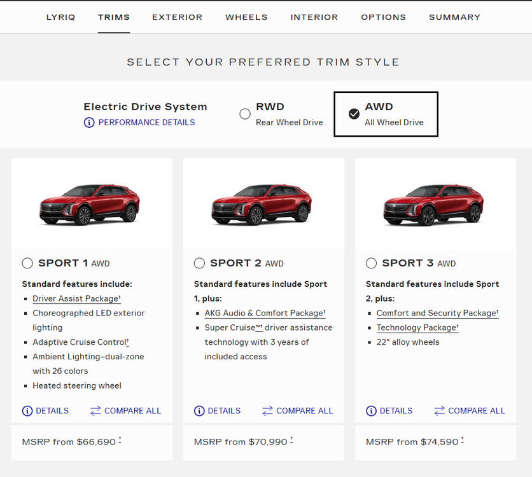Click compare arrows icon under Sport 1

pyautogui.click(x=95, y=411)
